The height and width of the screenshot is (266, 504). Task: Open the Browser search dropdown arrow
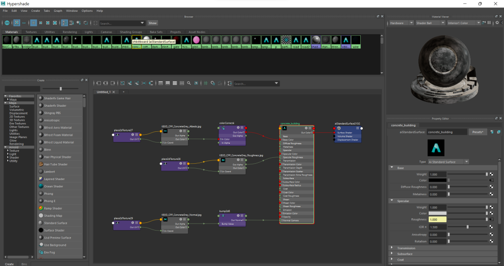142,23
